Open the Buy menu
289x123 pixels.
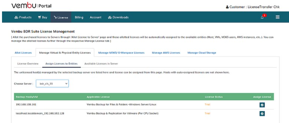(x=43, y=17)
